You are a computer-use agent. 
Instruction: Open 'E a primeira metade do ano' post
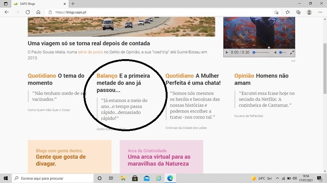pyautogui.click(x=123, y=83)
